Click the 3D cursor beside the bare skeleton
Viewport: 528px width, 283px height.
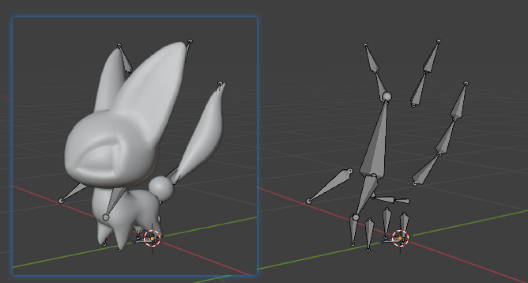click(400, 238)
